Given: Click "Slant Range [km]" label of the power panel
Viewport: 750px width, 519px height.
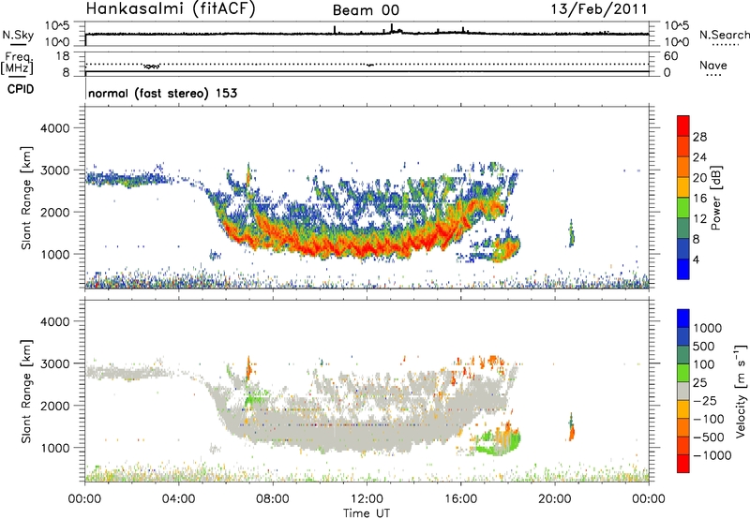Looking at the screenshot, I should 26,198.
